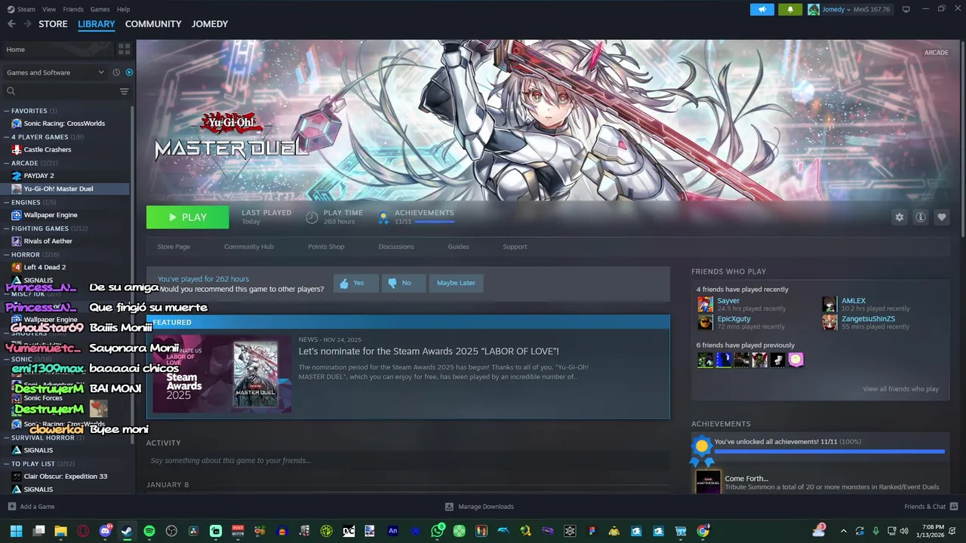Click EpicXguty's friend avatar
Image resolution: width=966 pixels, height=543 pixels.
click(705, 322)
